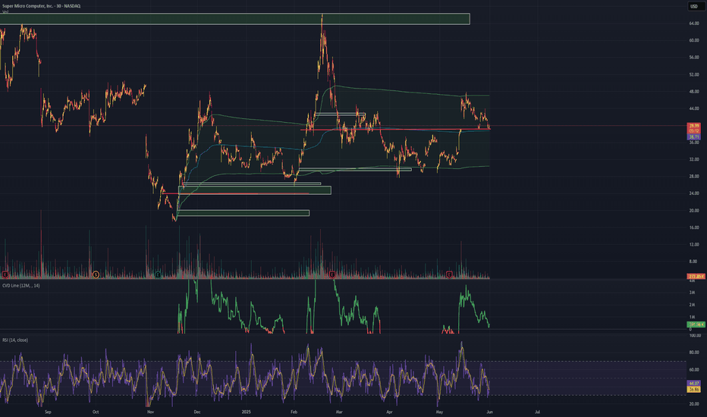707x417 pixels.
Task: Click the Nov label on the time axis
Action: [151, 412]
